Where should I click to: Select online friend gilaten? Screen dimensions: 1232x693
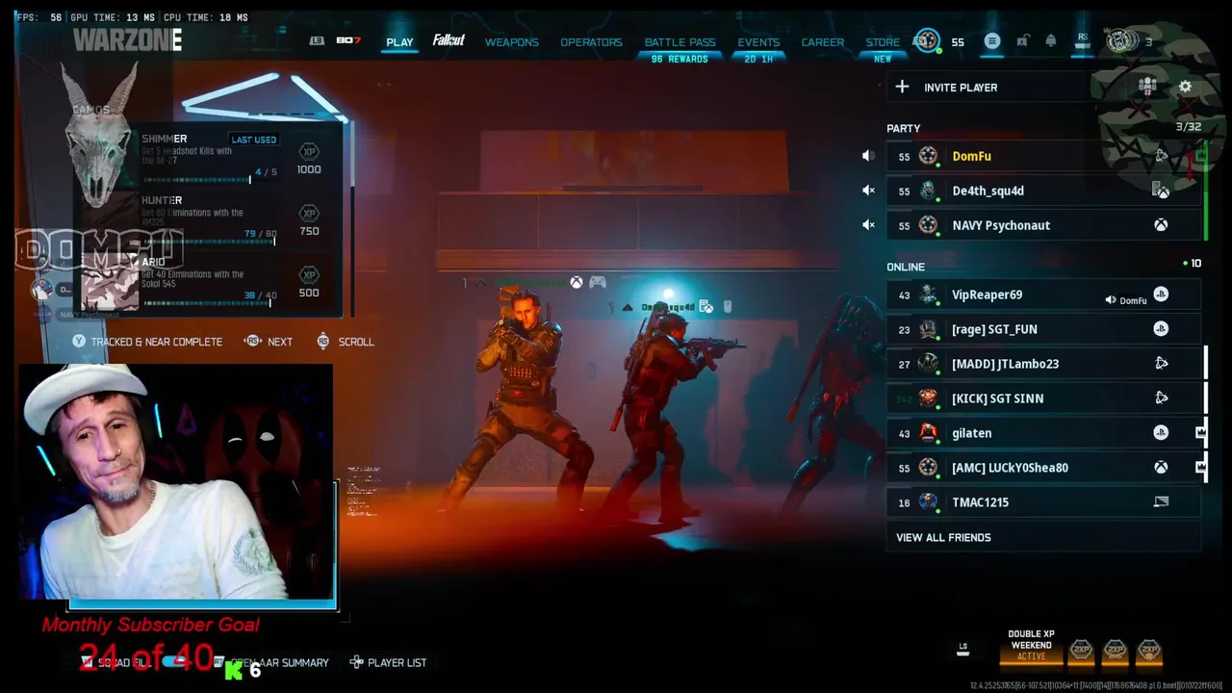pyautogui.click(x=1043, y=433)
